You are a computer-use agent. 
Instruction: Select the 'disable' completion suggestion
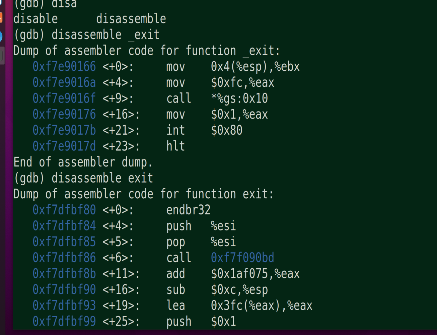pyautogui.click(x=35, y=19)
